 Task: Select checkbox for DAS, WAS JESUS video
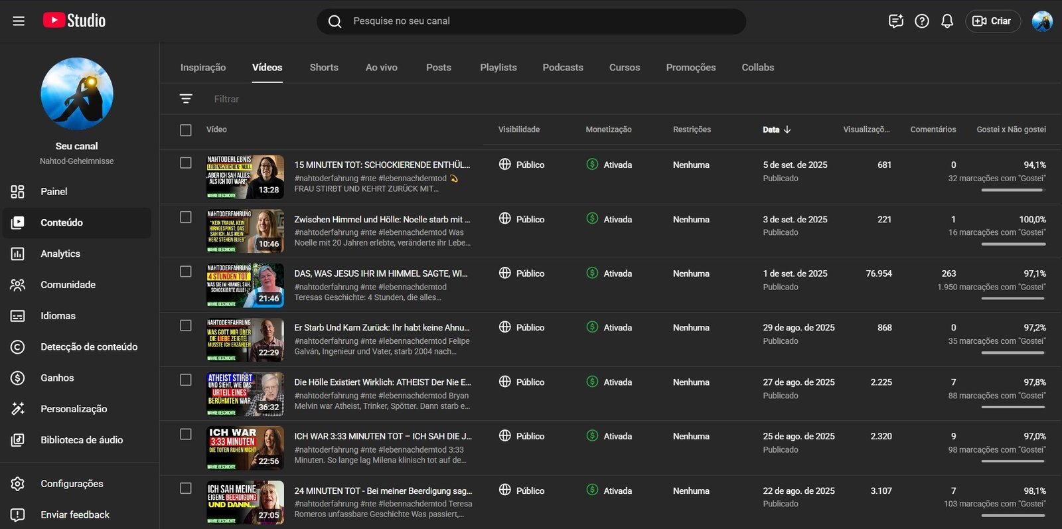186,271
